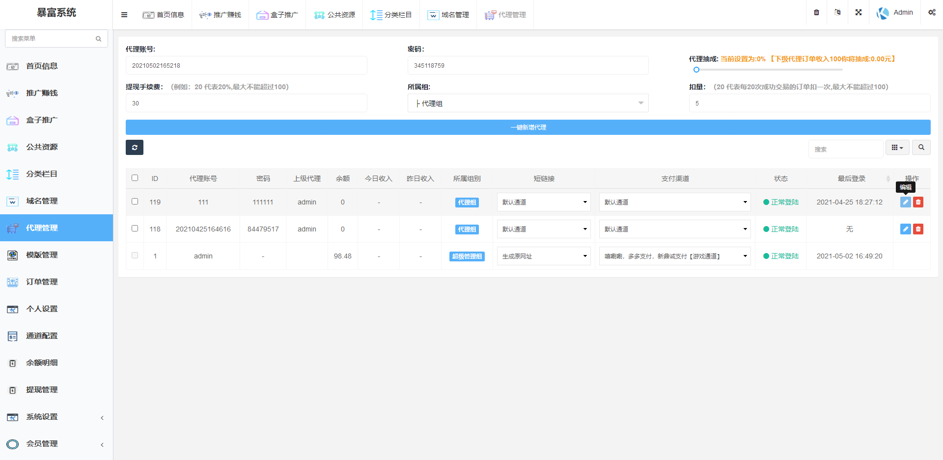Click the 一键新增代理 button
Screen dimensions: 943x460
pyautogui.click(x=528, y=127)
